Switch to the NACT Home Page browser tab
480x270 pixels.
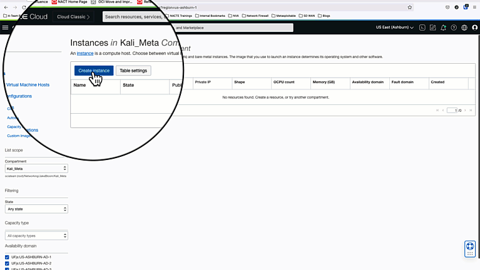point(69,2)
